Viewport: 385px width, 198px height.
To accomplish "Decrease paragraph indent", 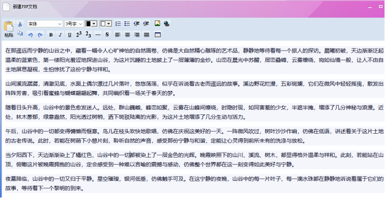I will (x=136, y=24).
